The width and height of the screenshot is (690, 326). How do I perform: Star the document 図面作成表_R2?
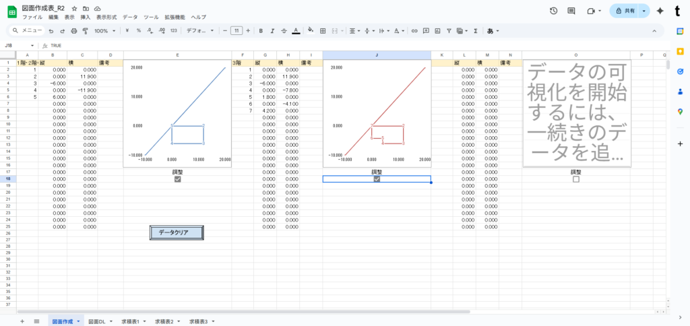pos(74,8)
